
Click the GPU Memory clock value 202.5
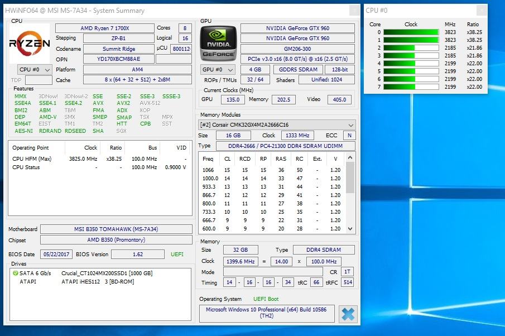283,99
